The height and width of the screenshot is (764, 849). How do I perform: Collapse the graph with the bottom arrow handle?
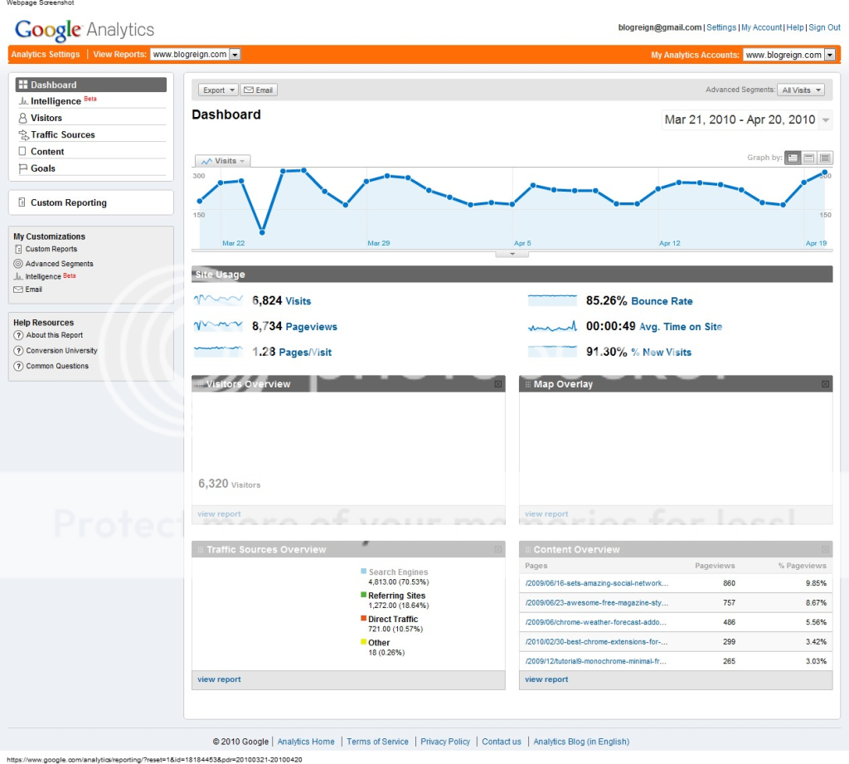coord(512,254)
